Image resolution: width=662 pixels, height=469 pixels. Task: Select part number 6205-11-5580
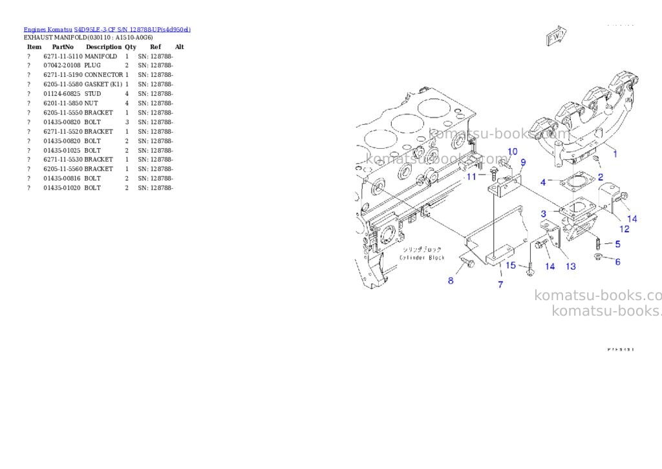click(x=63, y=84)
